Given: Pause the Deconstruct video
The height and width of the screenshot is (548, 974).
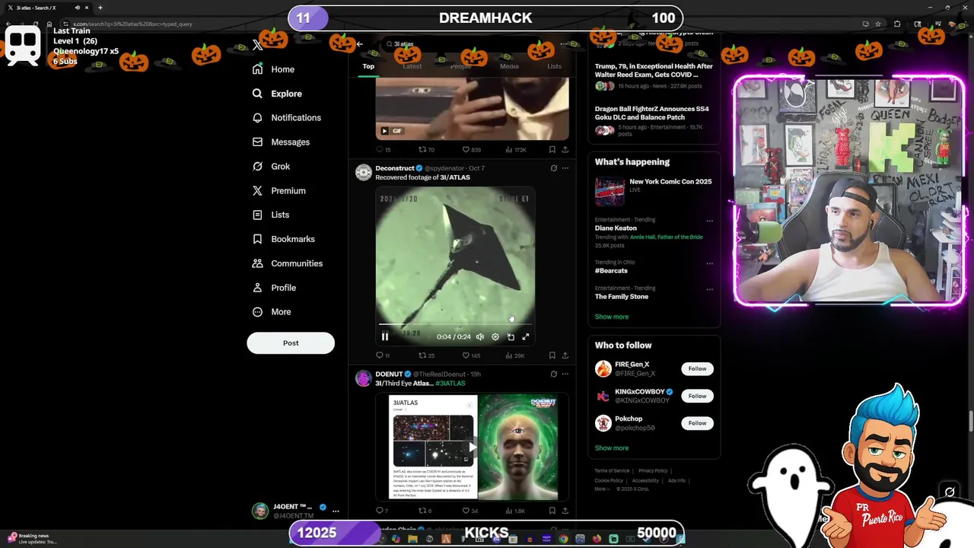Looking at the screenshot, I should 385,336.
